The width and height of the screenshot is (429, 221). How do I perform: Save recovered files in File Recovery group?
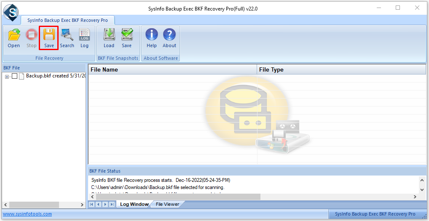tap(49, 38)
